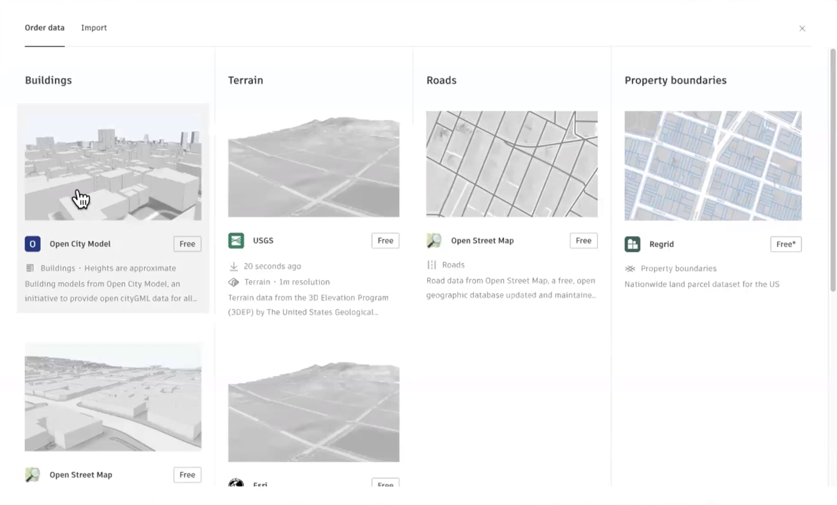Close the order data dialog
Viewport: 837px width, 505px height.
coord(802,29)
